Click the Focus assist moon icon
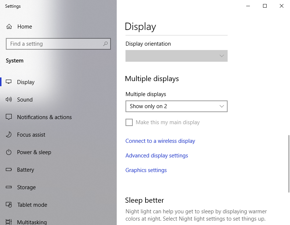This screenshot has height=225, width=290. (x=9, y=135)
